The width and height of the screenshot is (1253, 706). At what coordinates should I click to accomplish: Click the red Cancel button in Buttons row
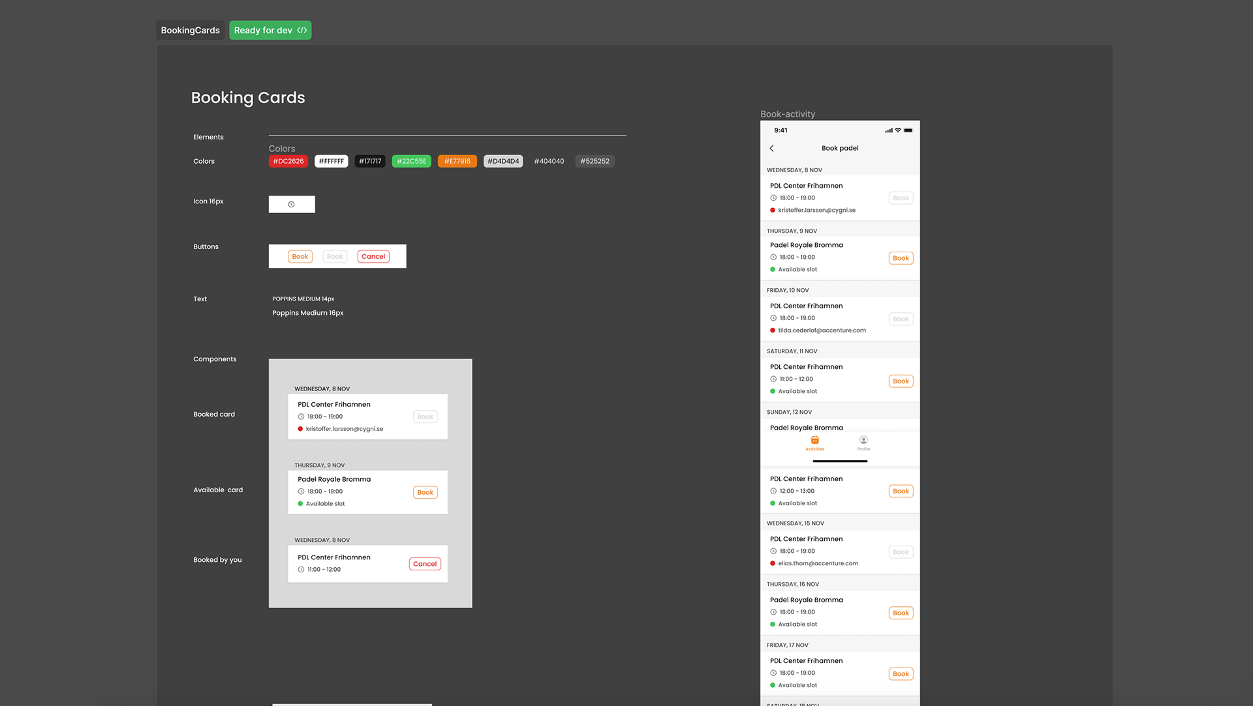(x=373, y=257)
